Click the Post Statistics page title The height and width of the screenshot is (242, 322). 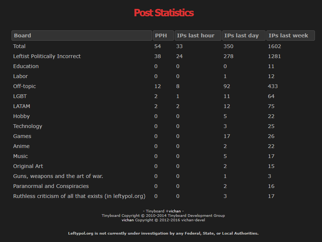164,13
